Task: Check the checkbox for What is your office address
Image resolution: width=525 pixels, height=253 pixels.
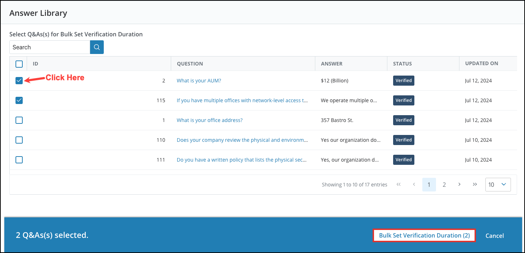Action: click(x=19, y=120)
